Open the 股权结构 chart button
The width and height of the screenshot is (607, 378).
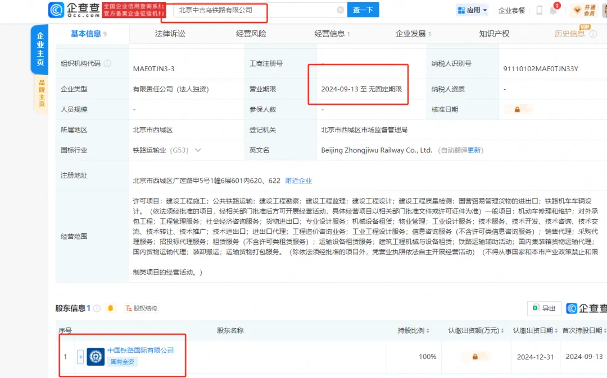141,308
